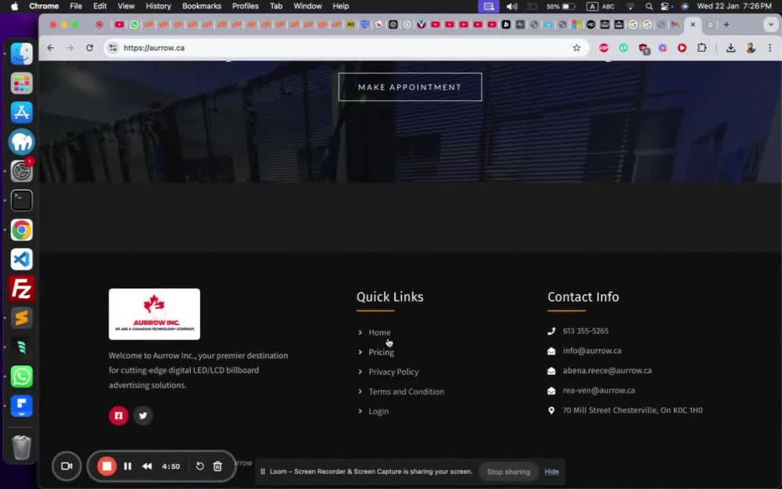The height and width of the screenshot is (489, 782).
Task: Open a new Chrome tab
Action: click(x=726, y=24)
